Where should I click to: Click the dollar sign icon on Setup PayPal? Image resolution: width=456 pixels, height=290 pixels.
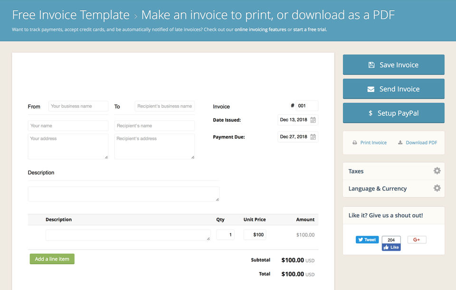pyautogui.click(x=370, y=113)
